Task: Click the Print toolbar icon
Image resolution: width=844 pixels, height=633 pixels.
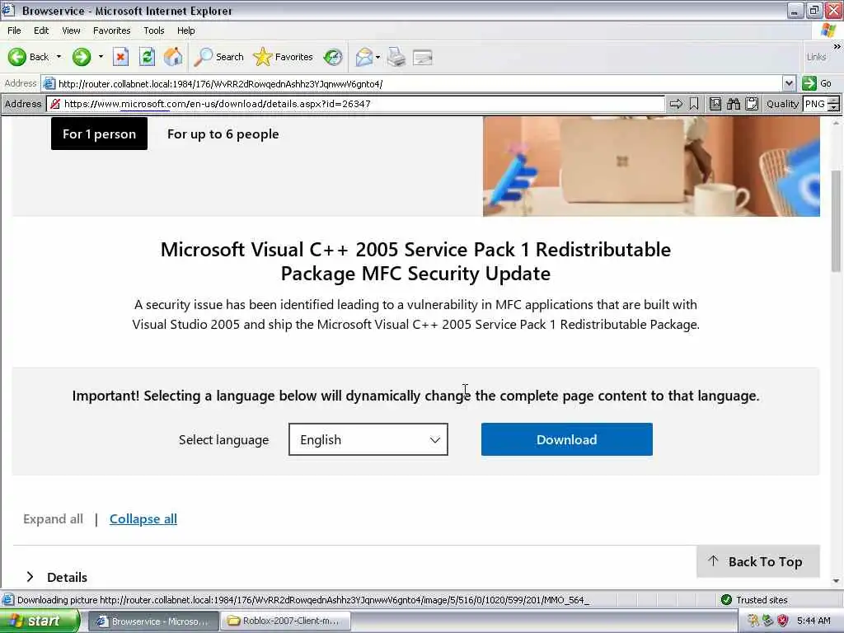Action: [396, 57]
